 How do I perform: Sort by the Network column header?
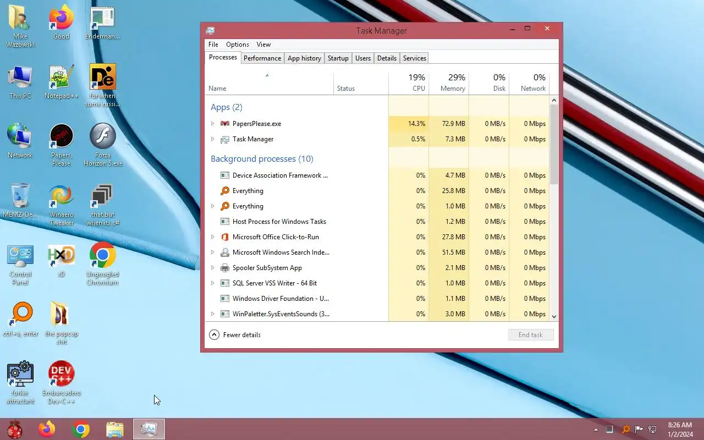(x=529, y=82)
